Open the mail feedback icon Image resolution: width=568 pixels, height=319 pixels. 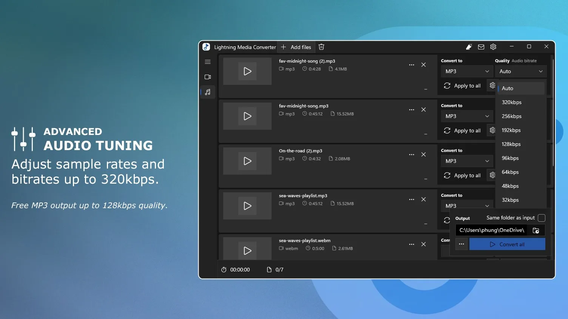pos(481,47)
